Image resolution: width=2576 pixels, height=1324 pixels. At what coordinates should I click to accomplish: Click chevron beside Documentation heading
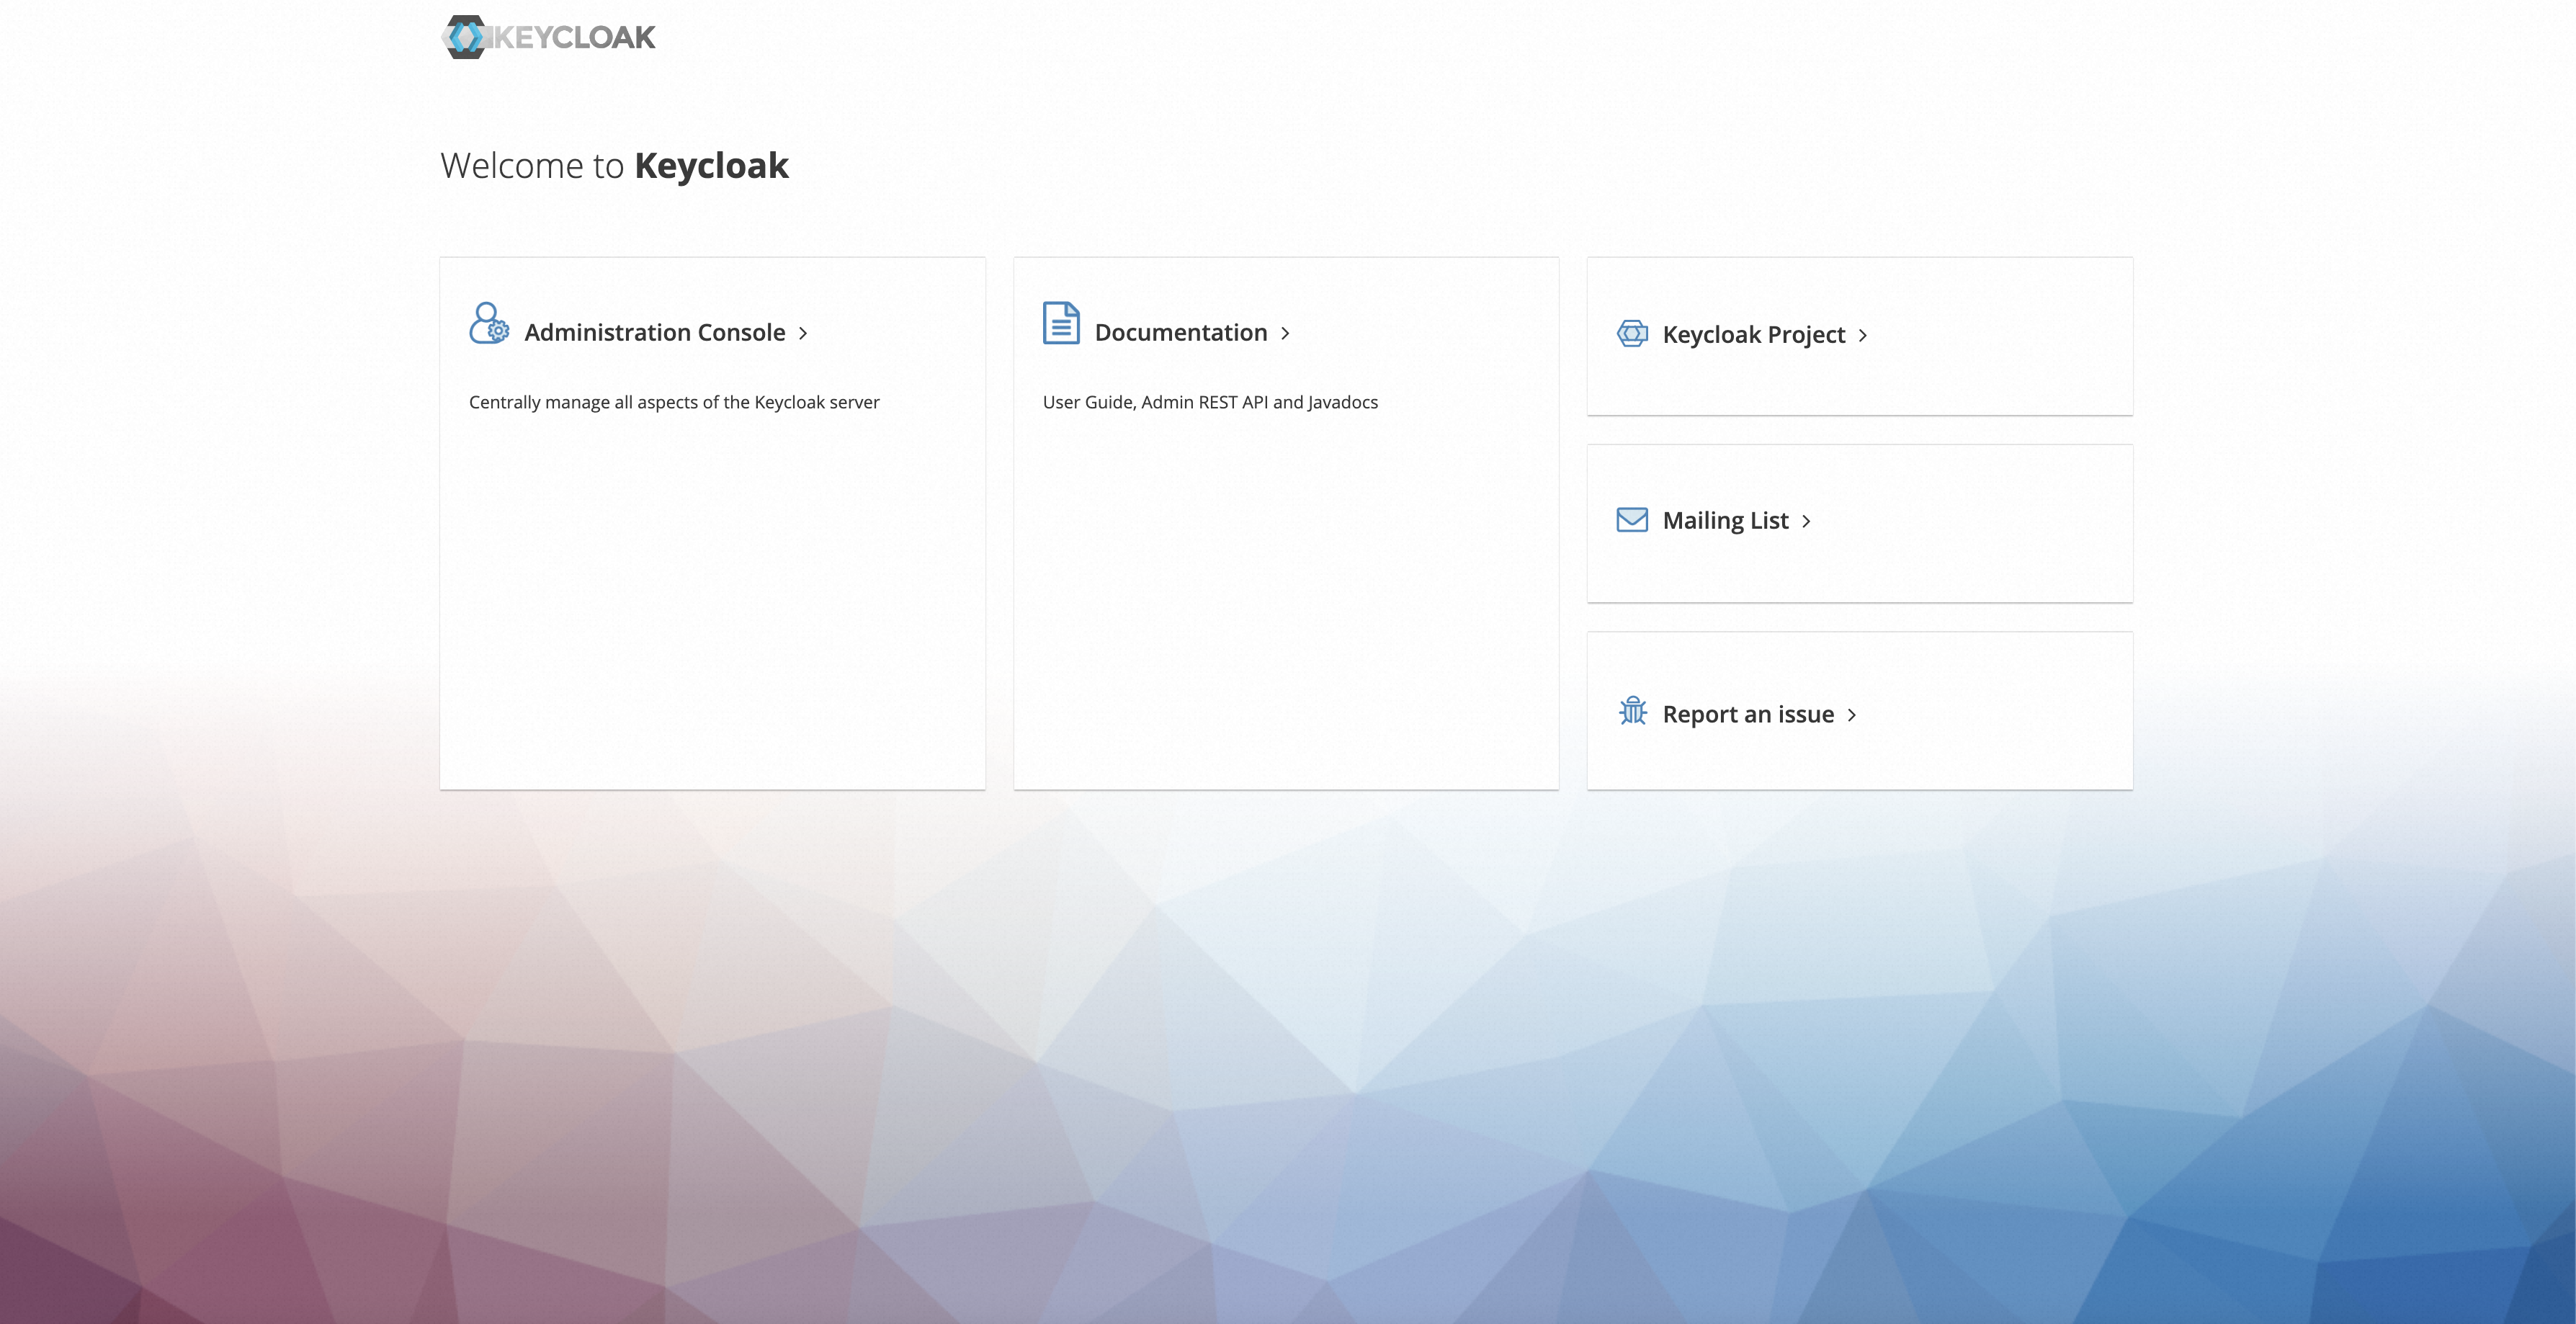(1285, 334)
